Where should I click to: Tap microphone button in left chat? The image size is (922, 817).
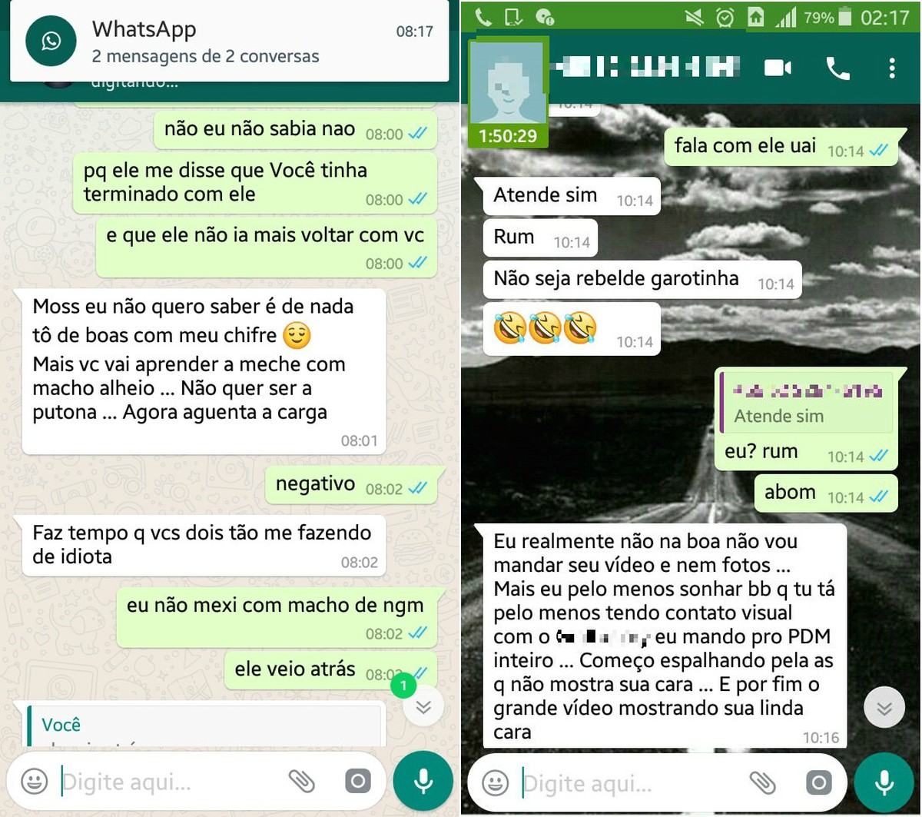click(423, 782)
